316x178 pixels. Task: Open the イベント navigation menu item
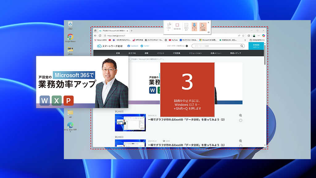click(x=160, y=53)
